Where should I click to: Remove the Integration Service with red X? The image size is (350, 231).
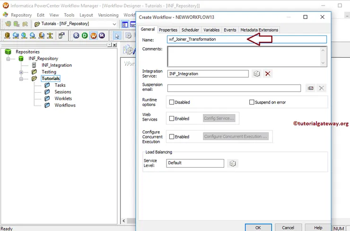click(268, 74)
